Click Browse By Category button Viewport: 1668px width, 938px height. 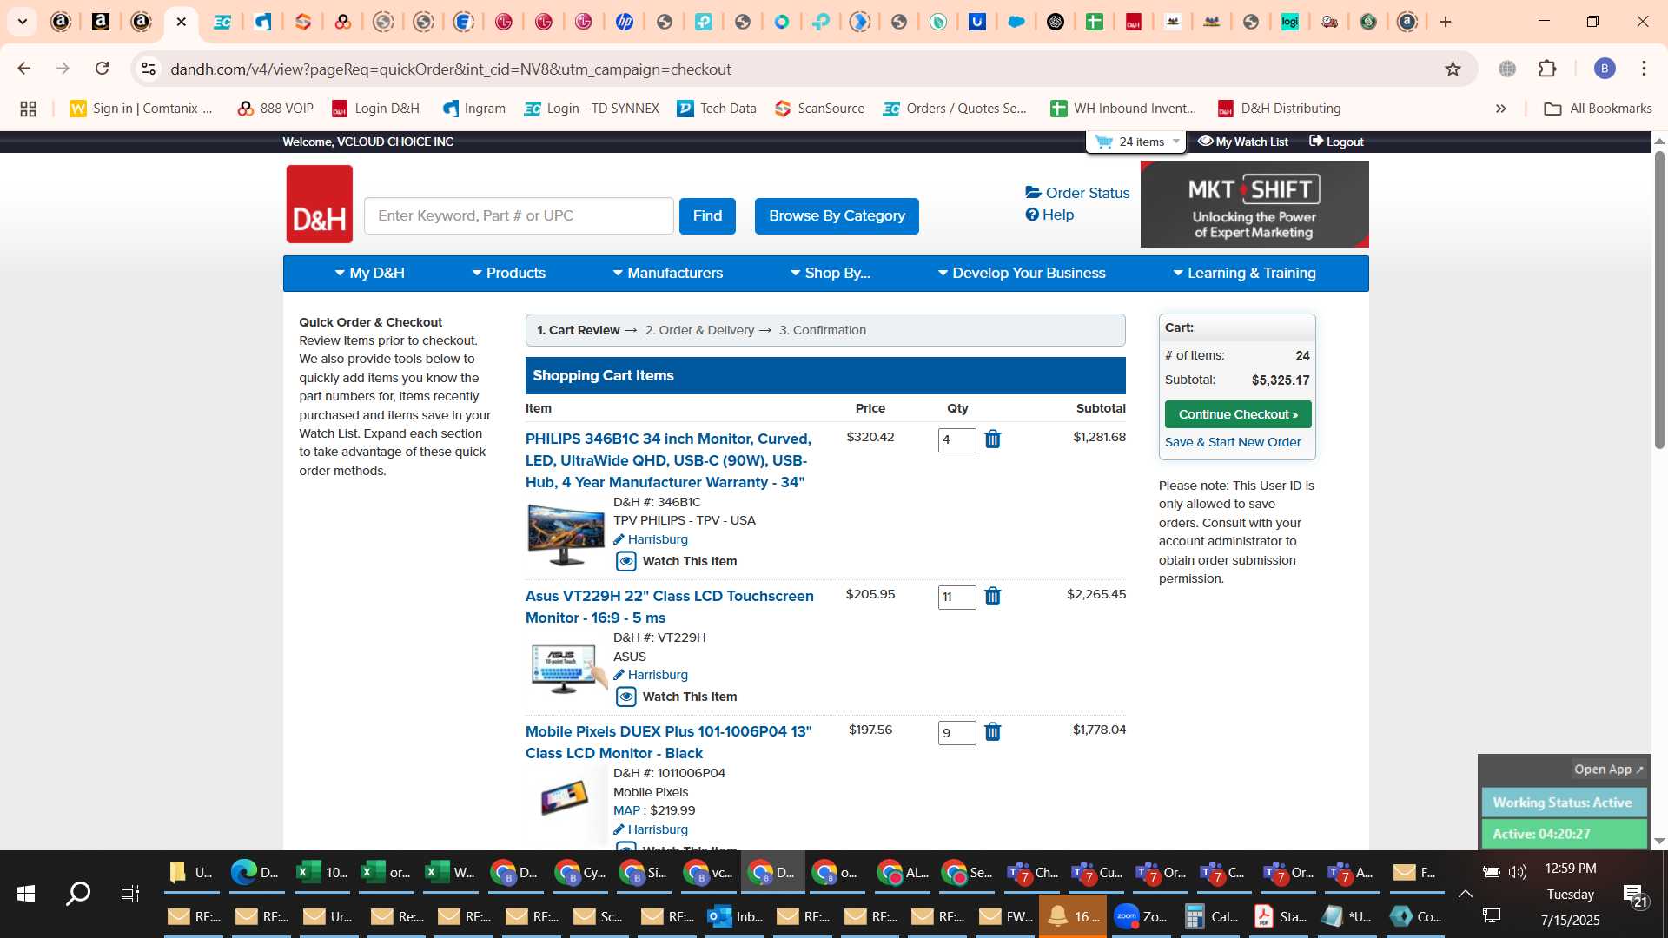pyautogui.click(x=837, y=216)
